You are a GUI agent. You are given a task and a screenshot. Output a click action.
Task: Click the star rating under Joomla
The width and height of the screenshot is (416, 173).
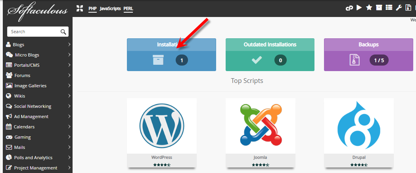[260, 165]
